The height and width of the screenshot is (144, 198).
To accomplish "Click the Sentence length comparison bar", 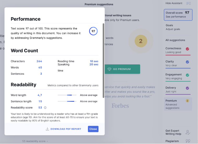I will tap(67, 101).
